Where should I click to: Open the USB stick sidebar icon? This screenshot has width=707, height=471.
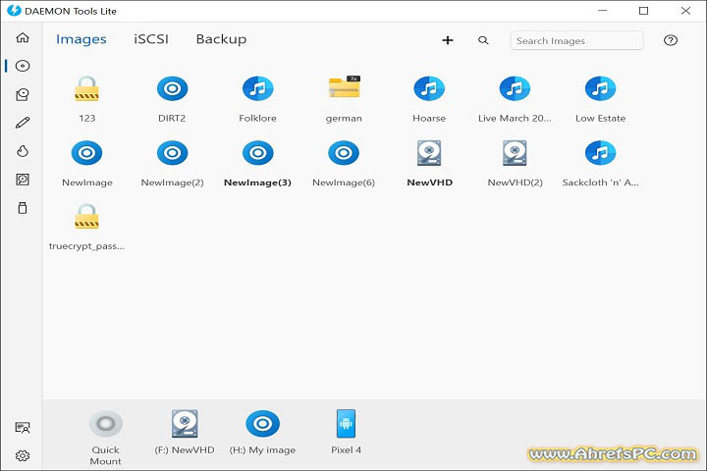(23, 208)
